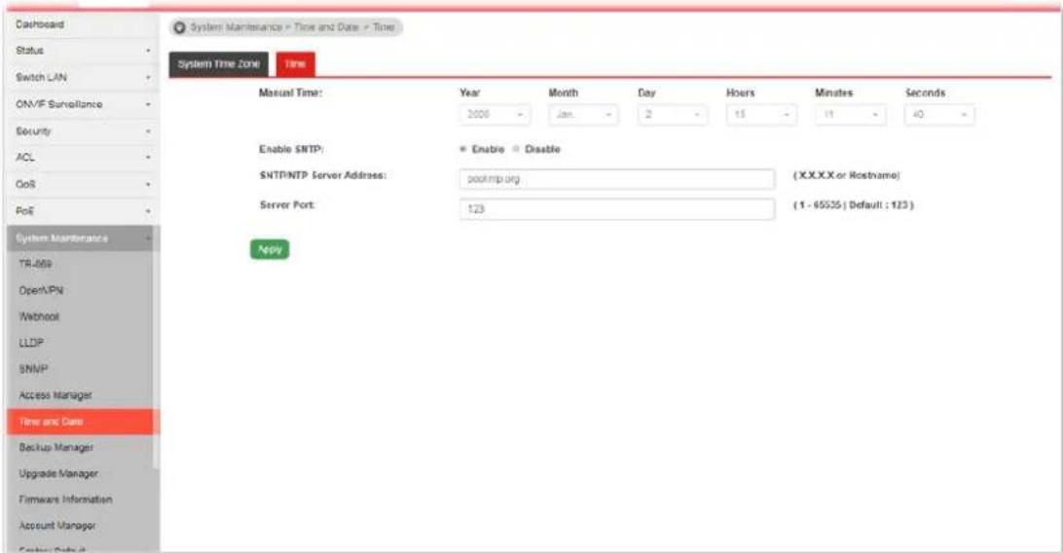Open the Hours dropdown
The image size is (1063, 553).
(x=761, y=115)
